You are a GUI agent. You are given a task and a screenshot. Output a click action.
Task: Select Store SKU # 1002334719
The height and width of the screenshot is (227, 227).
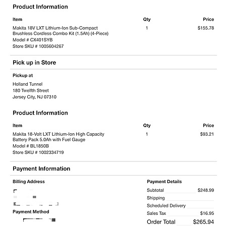click(38, 152)
